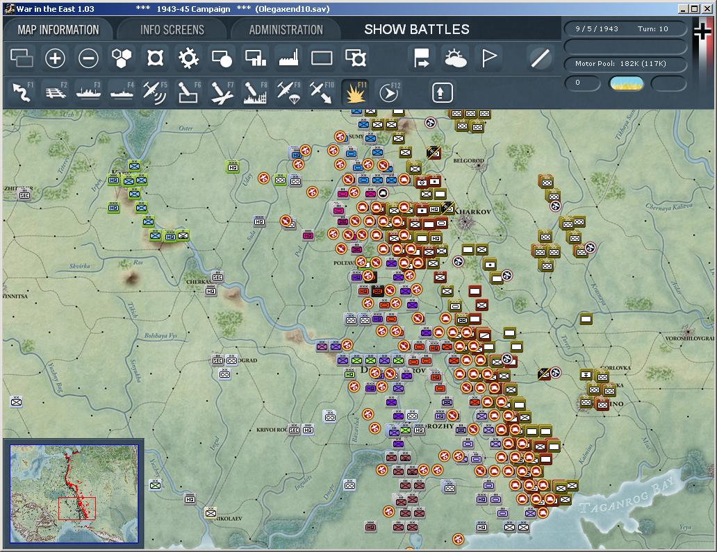Select F5 air recon mode
The height and width of the screenshot is (552, 717).
[x=155, y=92]
